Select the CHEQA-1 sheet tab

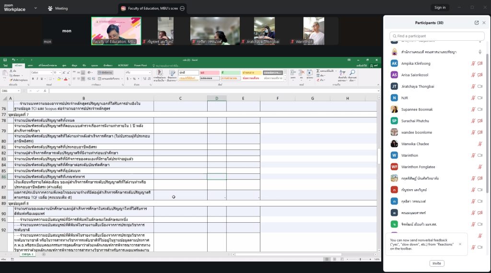click(27, 254)
